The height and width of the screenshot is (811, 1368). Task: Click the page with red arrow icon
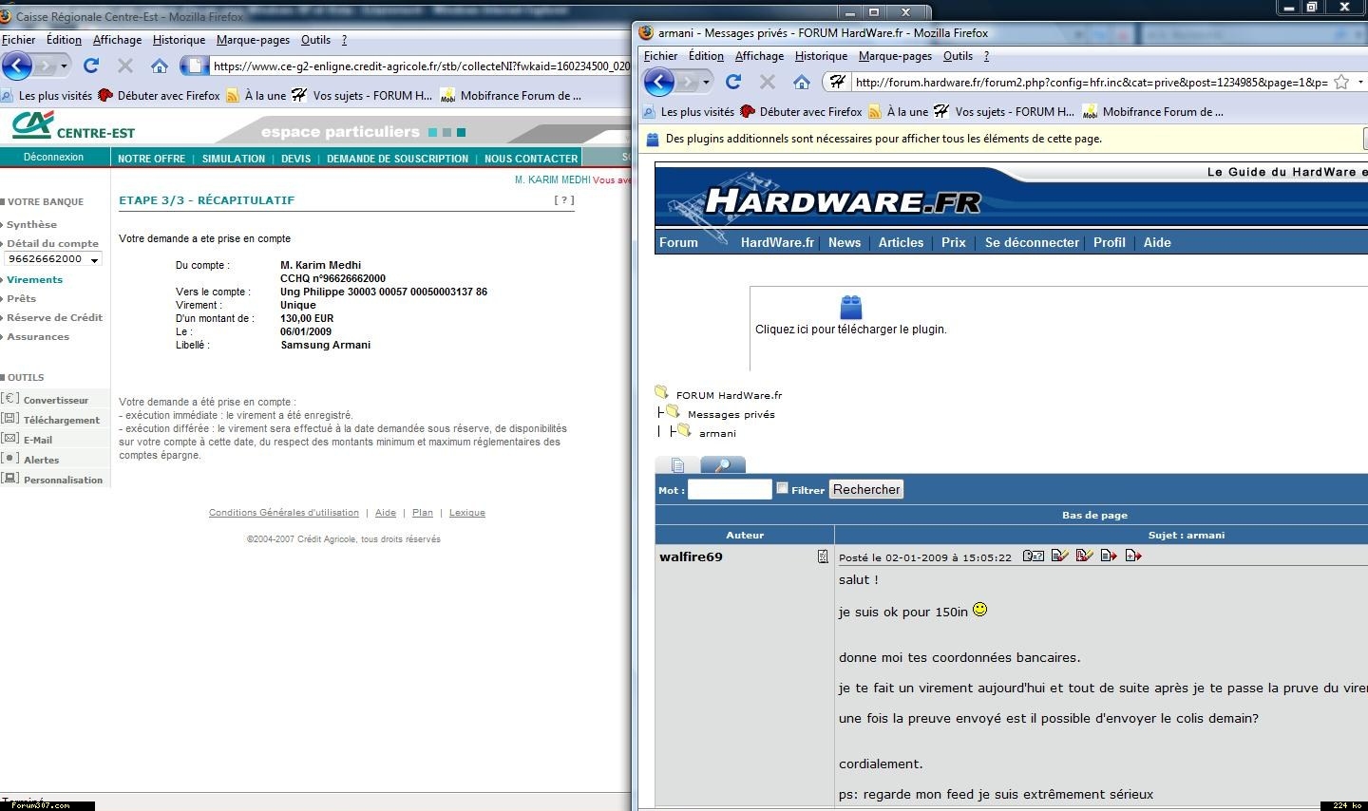(x=1109, y=556)
